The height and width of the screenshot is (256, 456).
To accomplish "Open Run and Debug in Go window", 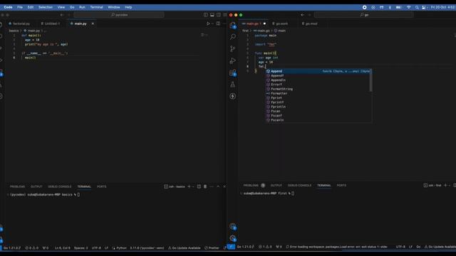I will coord(233,60).
